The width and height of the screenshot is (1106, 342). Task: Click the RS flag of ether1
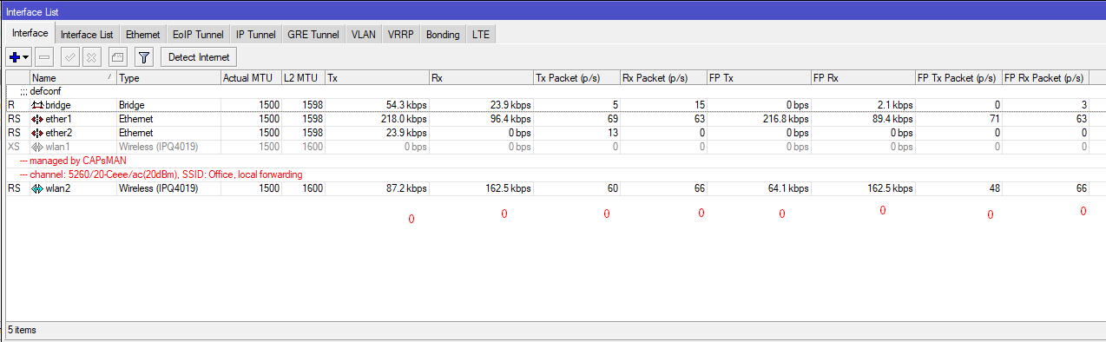coord(14,119)
